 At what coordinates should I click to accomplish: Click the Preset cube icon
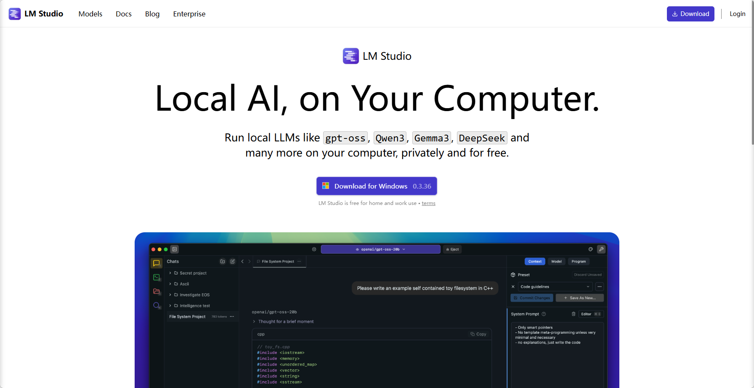coord(513,275)
